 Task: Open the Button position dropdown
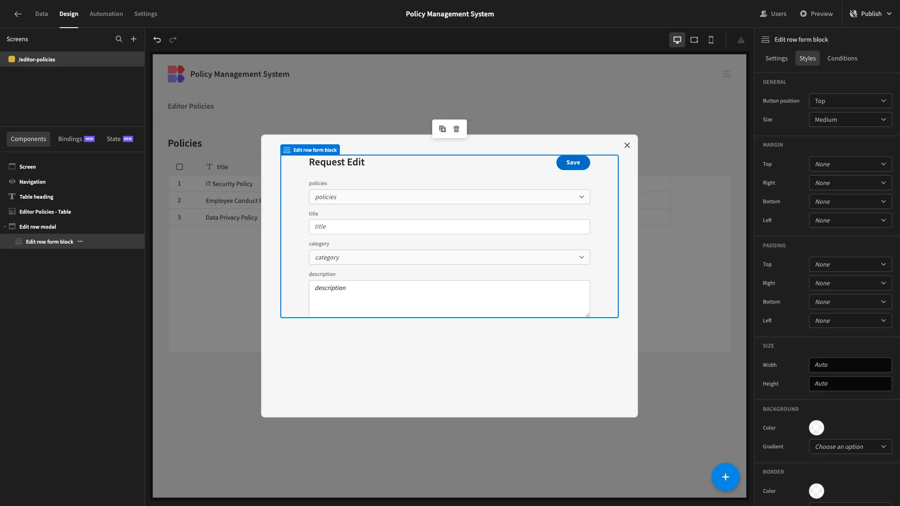850,101
